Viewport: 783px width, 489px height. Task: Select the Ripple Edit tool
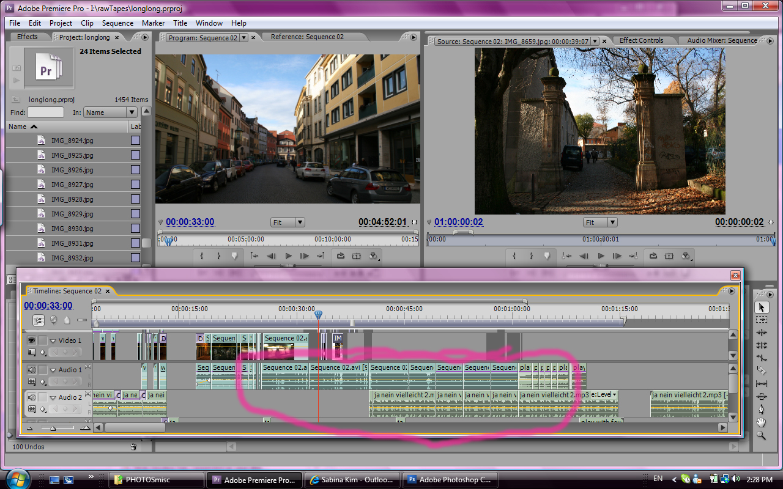click(x=762, y=333)
